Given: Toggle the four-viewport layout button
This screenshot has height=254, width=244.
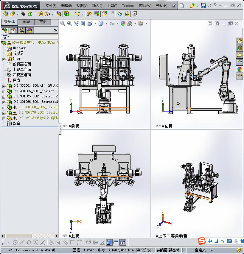Looking at the screenshot, I should coord(123,242).
